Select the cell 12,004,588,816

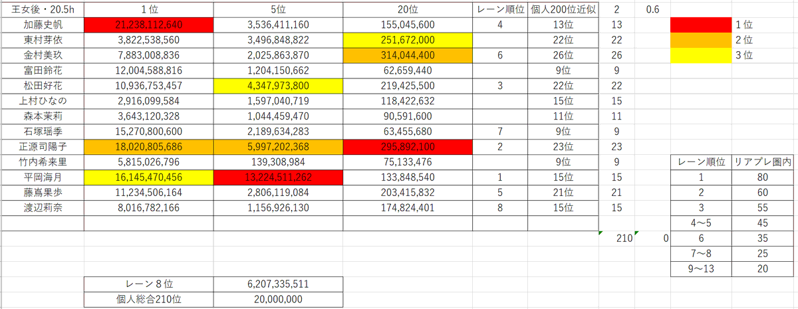tap(149, 70)
